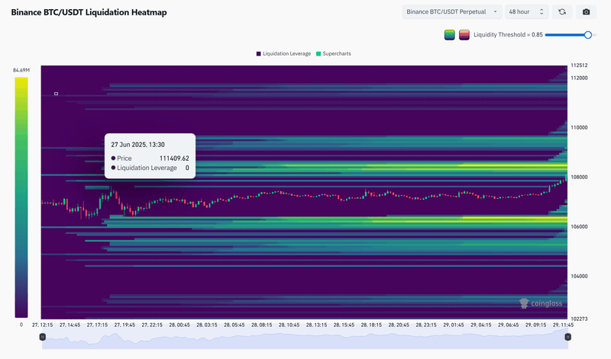Take a chart screenshot with the camera icon
Screen dimensions: 611x359
point(586,12)
